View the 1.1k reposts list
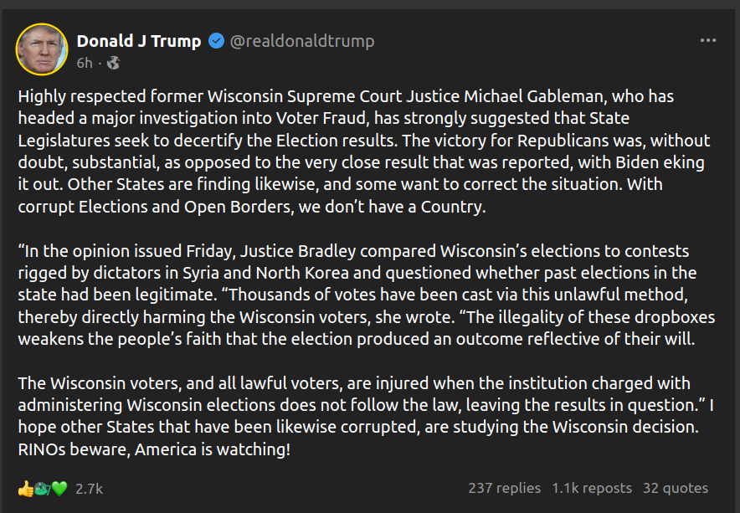 pyautogui.click(x=592, y=488)
